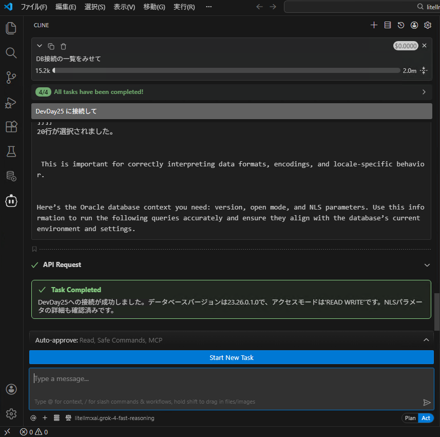This screenshot has width=440, height=437.
Task: Open the Cline account icon
Action: coord(414,25)
